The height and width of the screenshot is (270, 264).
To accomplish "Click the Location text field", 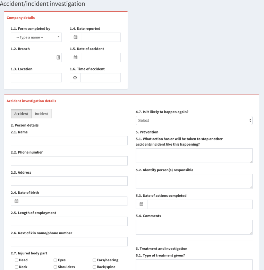I will pyautogui.click(x=36, y=78).
